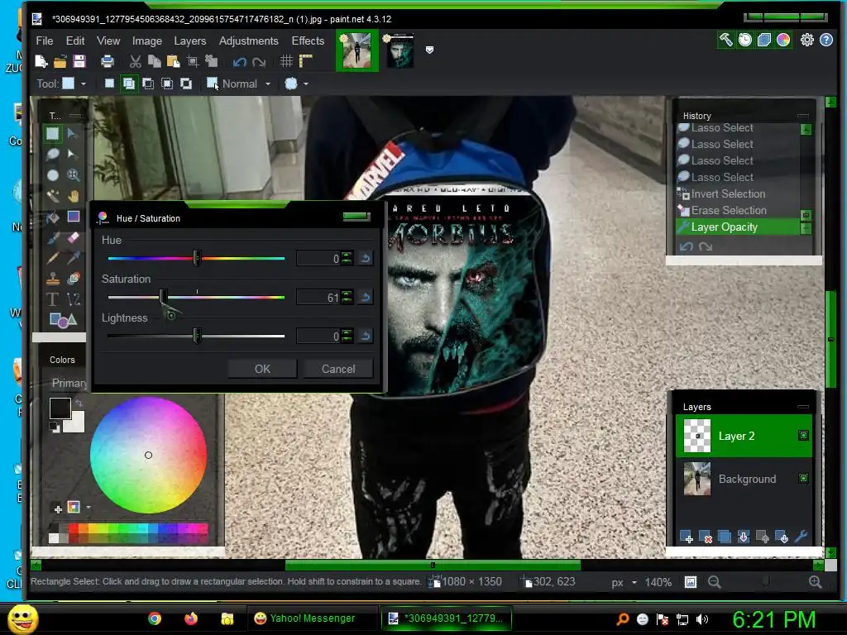Cancel the Hue / Saturation dialog

[x=338, y=369]
